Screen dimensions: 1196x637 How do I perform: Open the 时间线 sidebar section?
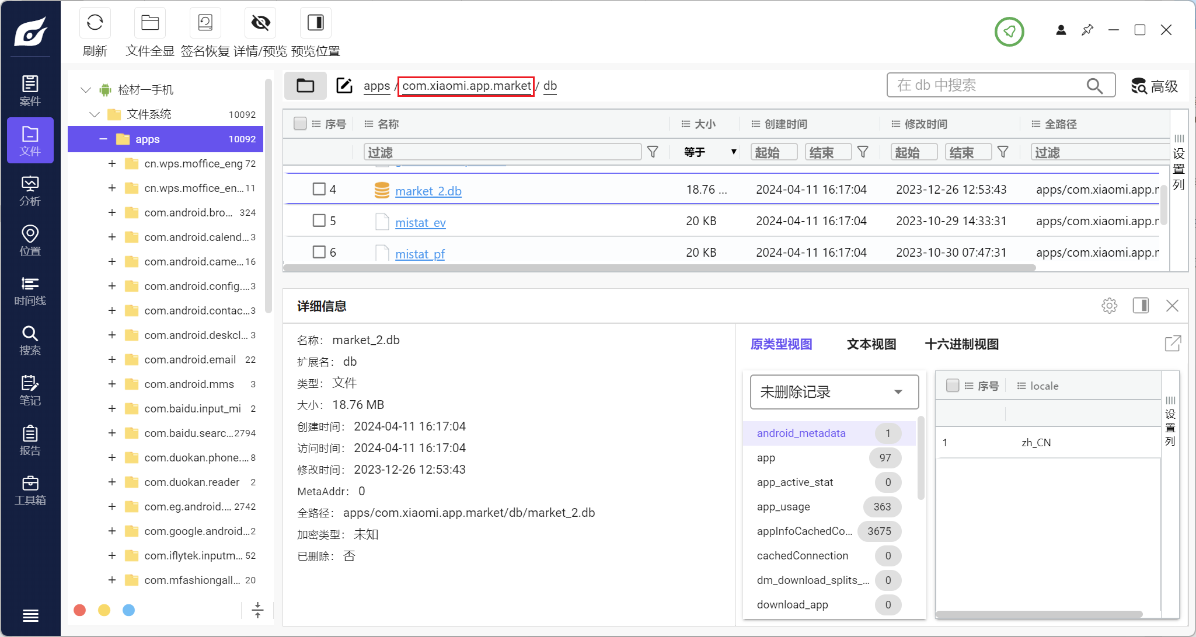point(30,290)
